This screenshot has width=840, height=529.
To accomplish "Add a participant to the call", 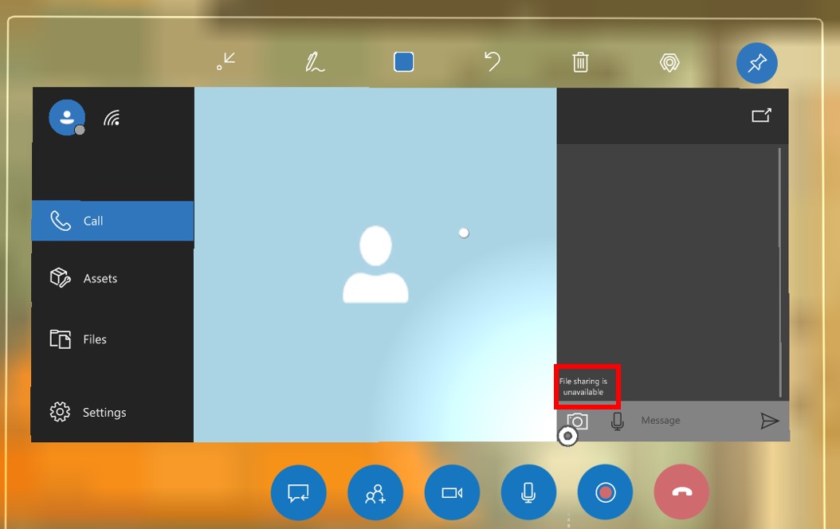I will coord(375,492).
